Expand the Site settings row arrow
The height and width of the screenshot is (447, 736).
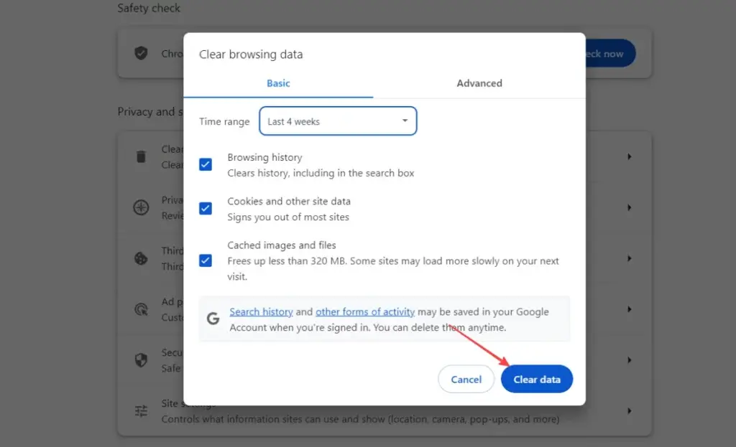coord(630,411)
